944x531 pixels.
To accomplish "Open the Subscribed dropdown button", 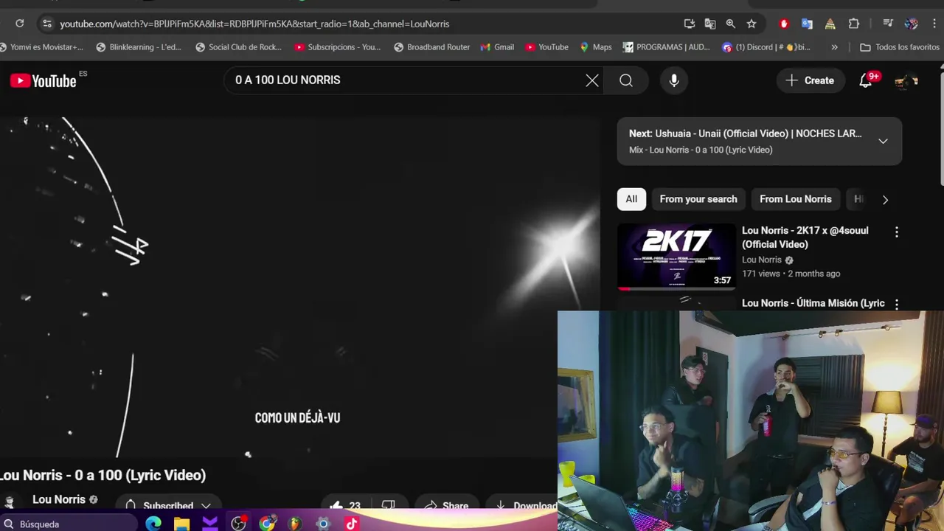I will click(x=168, y=505).
